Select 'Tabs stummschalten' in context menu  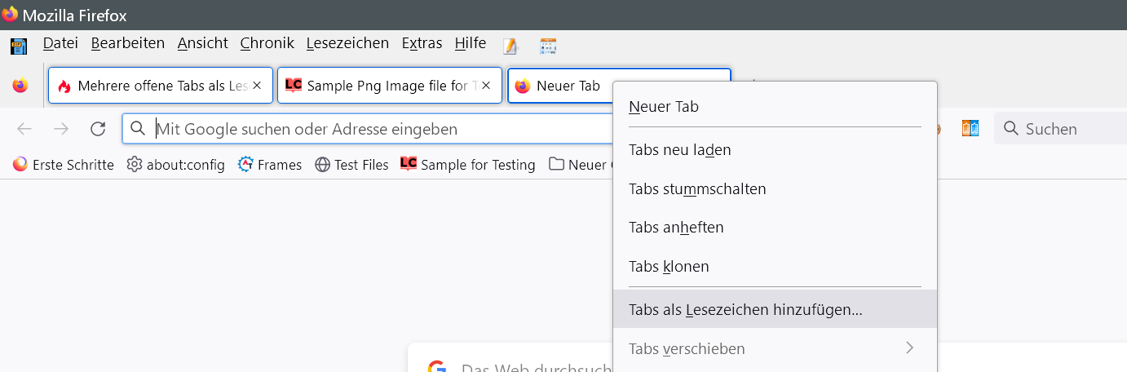697,189
